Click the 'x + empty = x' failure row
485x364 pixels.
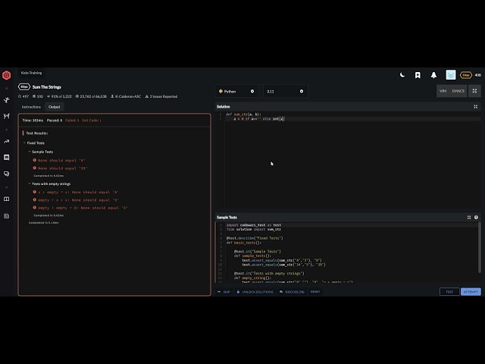pyautogui.click(x=76, y=192)
